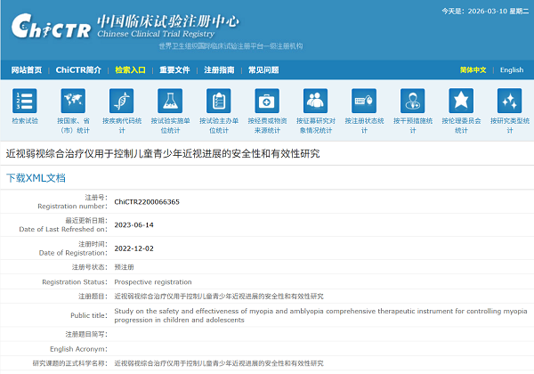Click the clipboard sponsor-unit statistics icon
The image size is (534, 374).
[x=218, y=101]
